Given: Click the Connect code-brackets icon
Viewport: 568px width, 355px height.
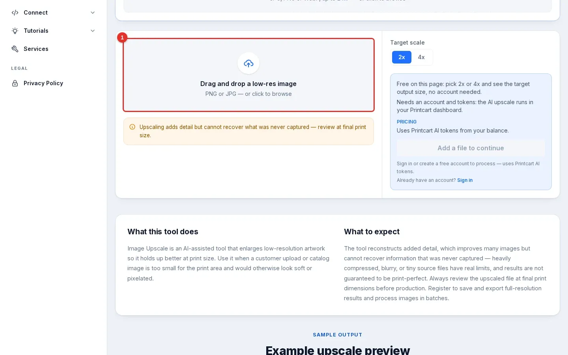Looking at the screenshot, I should point(15,13).
